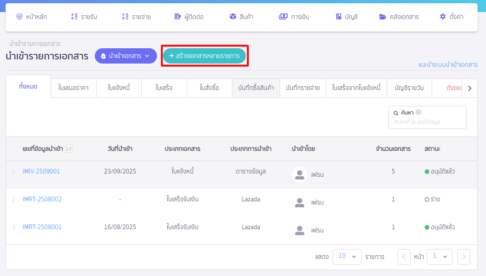The width and height of the screenshot is (486, 276).
Task: Click the สร้างเอกสารหลายรายการ button
Action: 204,56
